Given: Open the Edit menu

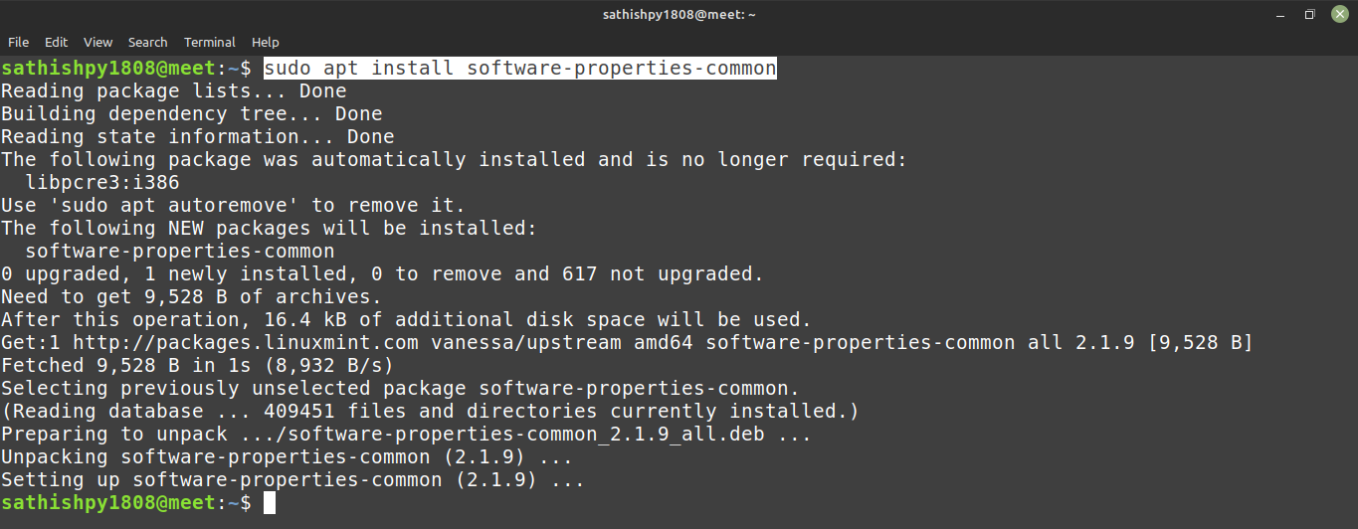Looking at the screenshot, I should [x=56, y=42].
